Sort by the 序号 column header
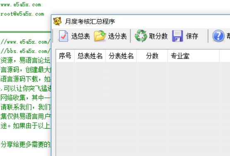This screenshot has height=156, width=230. pos(65,56)
